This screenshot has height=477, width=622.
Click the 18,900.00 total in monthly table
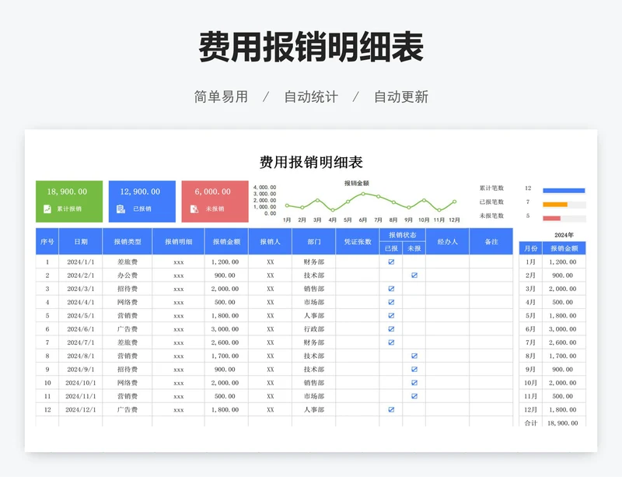point(562,423)
